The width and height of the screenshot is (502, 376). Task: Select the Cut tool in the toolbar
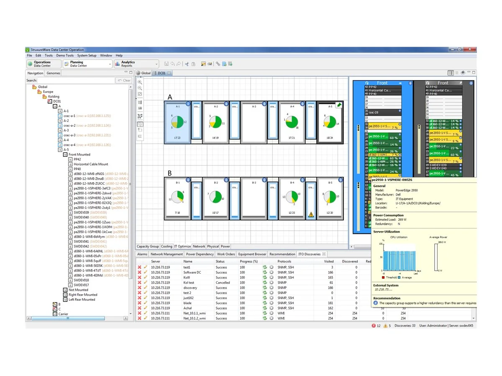click(x=187, y=64)
